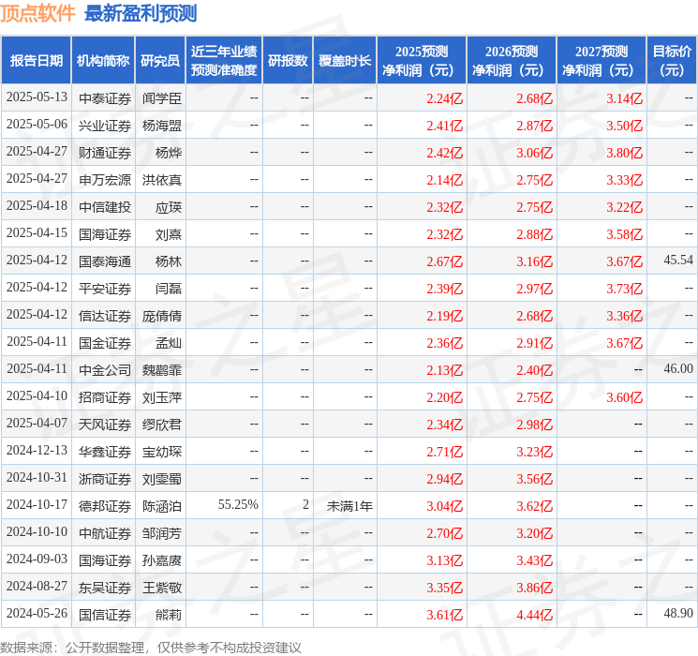The height and width of the screenshot is (656, 698).
Task: Click the 报告日期 column header
Action: [36, 60]
